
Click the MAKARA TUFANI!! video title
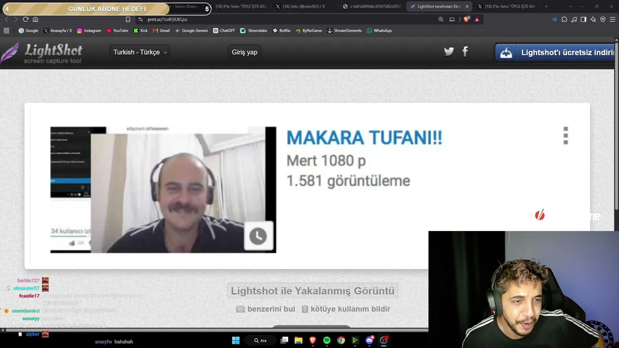coord(364,138)
